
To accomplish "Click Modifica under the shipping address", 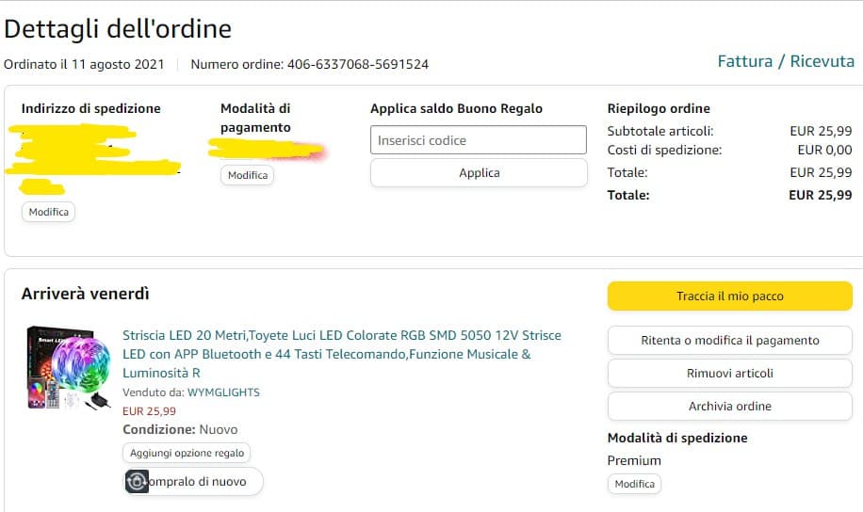I will [x=48, y=212].
